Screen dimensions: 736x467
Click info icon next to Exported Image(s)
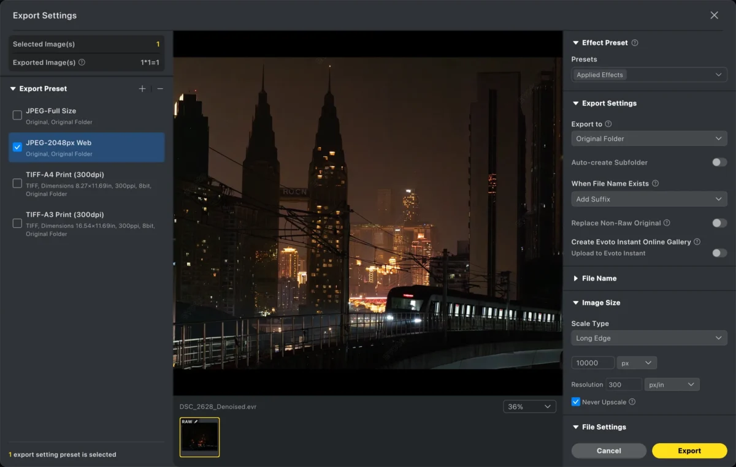point(82,63)
